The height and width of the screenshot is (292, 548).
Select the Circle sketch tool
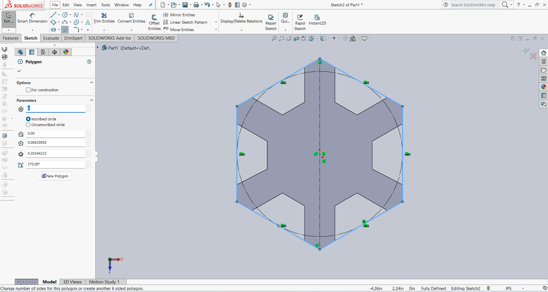[x=65, y=15]
